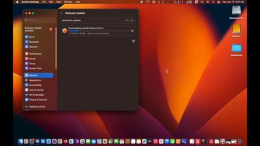The height and width of the screenshot is (146, 260).
Task: Focus the settings Search field
Action: pyautogui.click(x=40, y=20)
